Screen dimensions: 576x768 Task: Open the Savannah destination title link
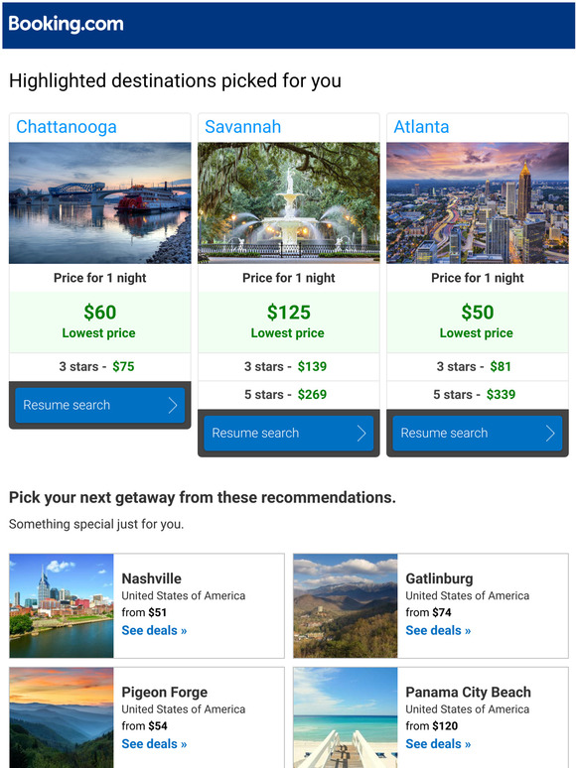pos(242,127)
